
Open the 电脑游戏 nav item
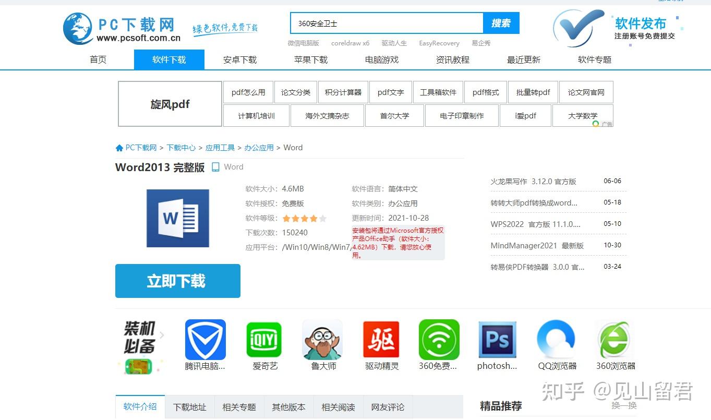click(382, 59)
